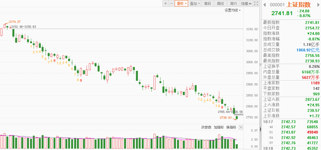Toggle fullscreen chart view icon

(x=256, y=4)
